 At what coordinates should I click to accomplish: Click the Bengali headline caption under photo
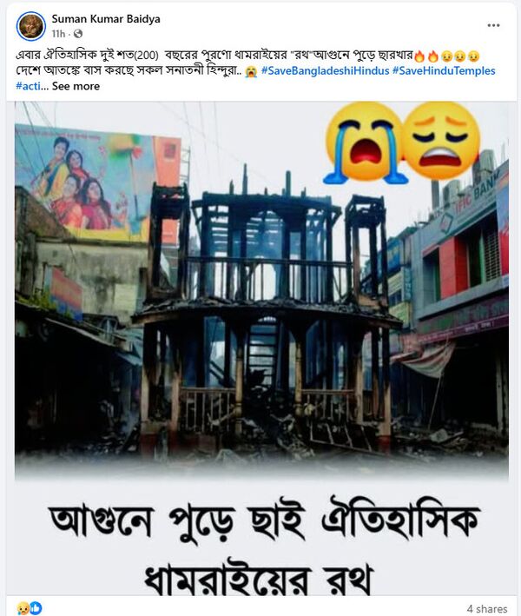266,550
